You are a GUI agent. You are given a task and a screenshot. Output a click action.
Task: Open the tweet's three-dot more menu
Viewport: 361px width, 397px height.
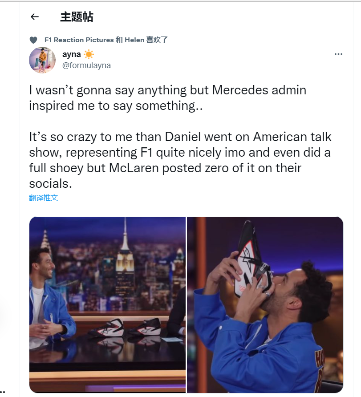coord(338,54)
